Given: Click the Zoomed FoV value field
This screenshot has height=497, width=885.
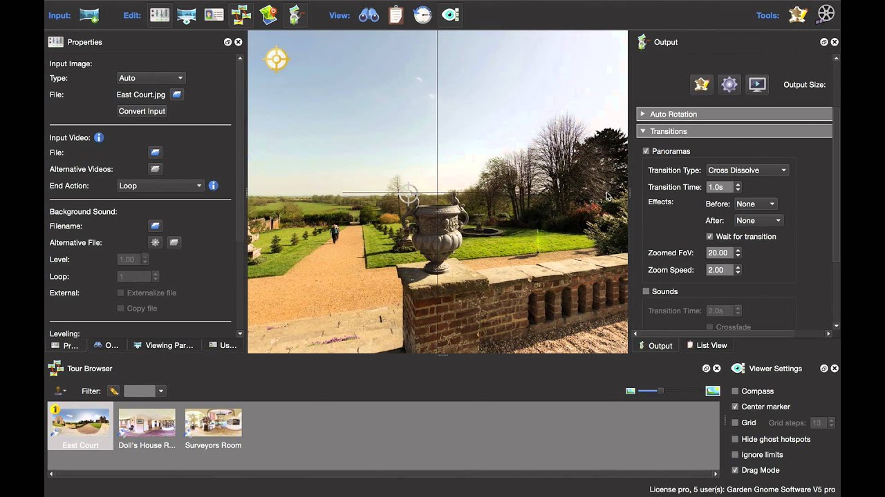Looking at the screenshot, I should point(720,253).
